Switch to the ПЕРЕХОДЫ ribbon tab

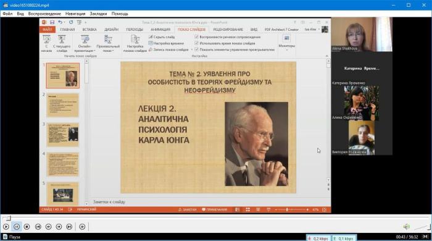coord(135,30)
